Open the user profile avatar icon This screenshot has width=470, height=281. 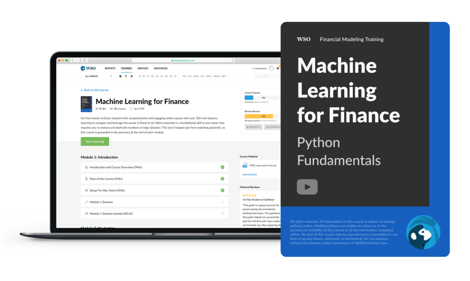tap(271, 68)
